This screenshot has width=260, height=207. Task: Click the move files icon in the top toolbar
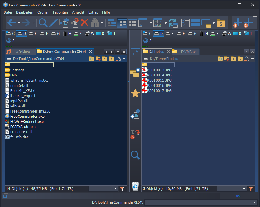74,23
